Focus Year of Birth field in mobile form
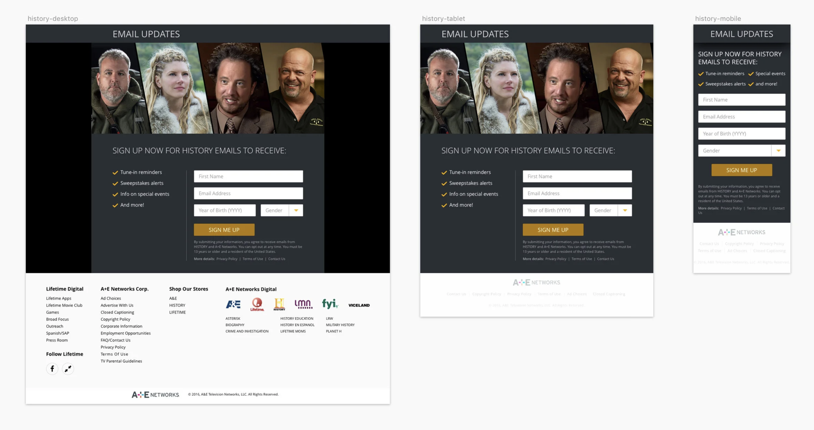The image size is (814, 430). [742, 134]
